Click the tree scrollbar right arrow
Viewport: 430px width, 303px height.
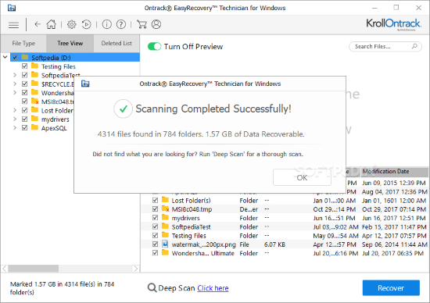click(135, 269)
